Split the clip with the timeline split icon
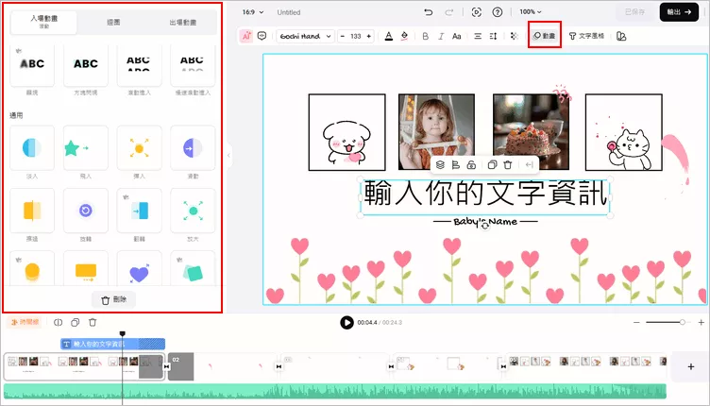Viewport: 710px width, 406px height. point(58,322)
